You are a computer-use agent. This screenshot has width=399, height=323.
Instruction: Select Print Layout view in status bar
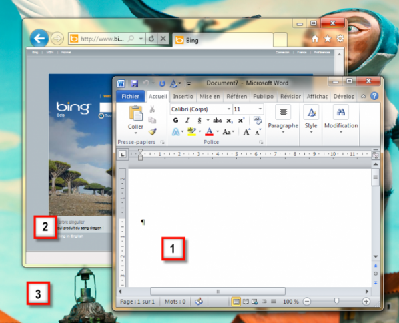pos(236,302)
